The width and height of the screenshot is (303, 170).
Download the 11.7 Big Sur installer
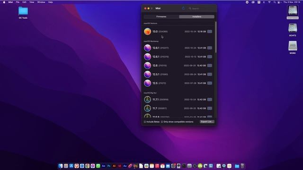pos(210,108)
